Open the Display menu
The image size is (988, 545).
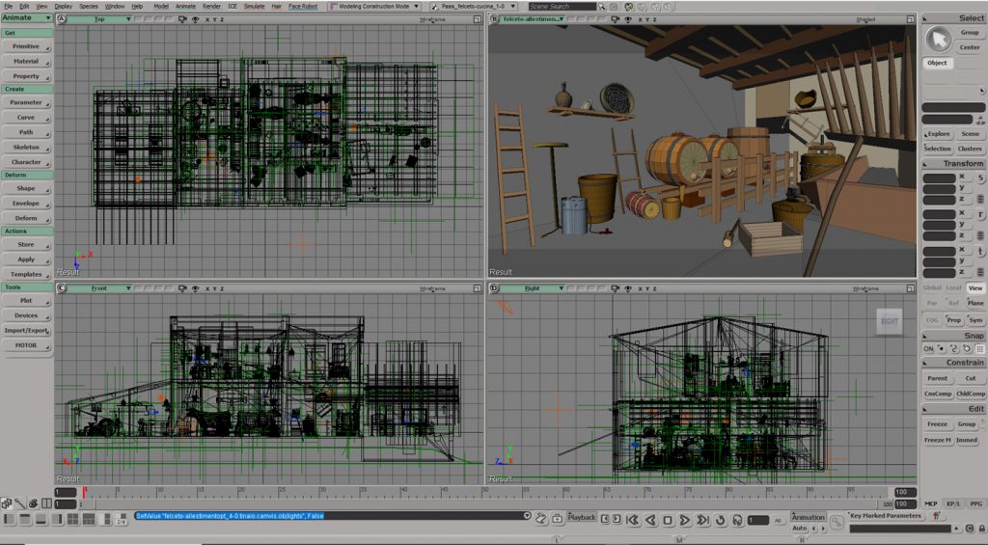(63, 6)
